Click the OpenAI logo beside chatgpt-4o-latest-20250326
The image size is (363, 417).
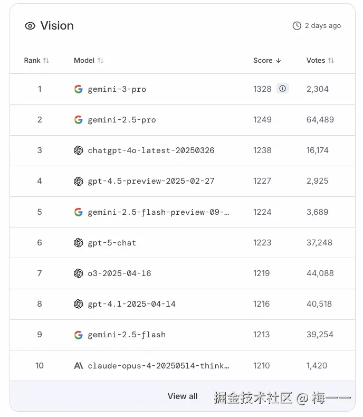pyautogui.click(x=79, y=150)
